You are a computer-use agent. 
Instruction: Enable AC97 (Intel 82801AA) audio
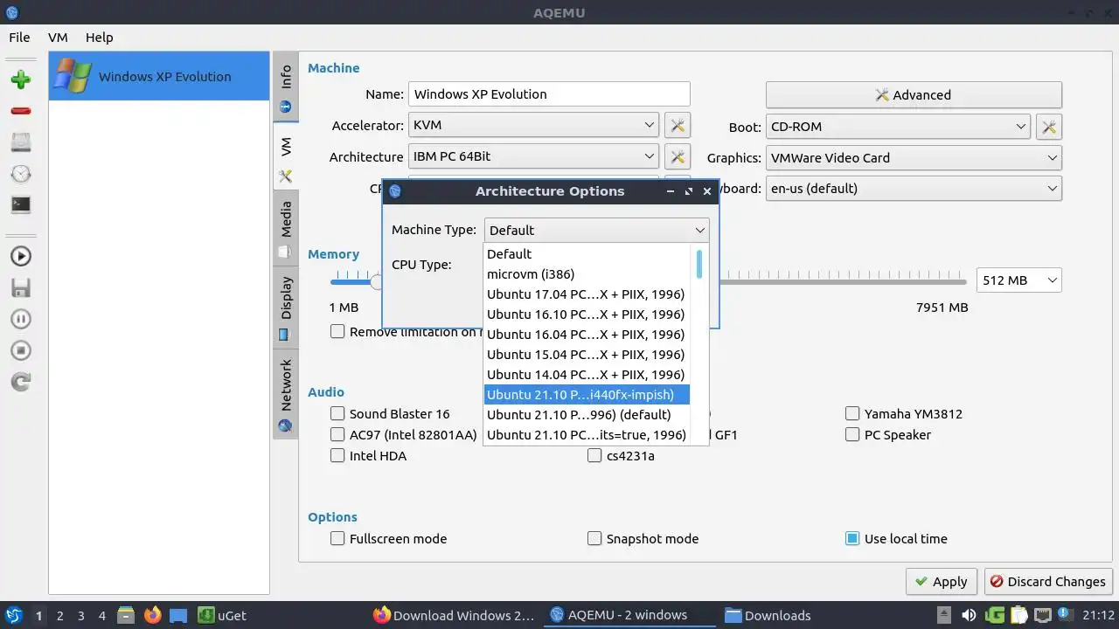[337, 435]
